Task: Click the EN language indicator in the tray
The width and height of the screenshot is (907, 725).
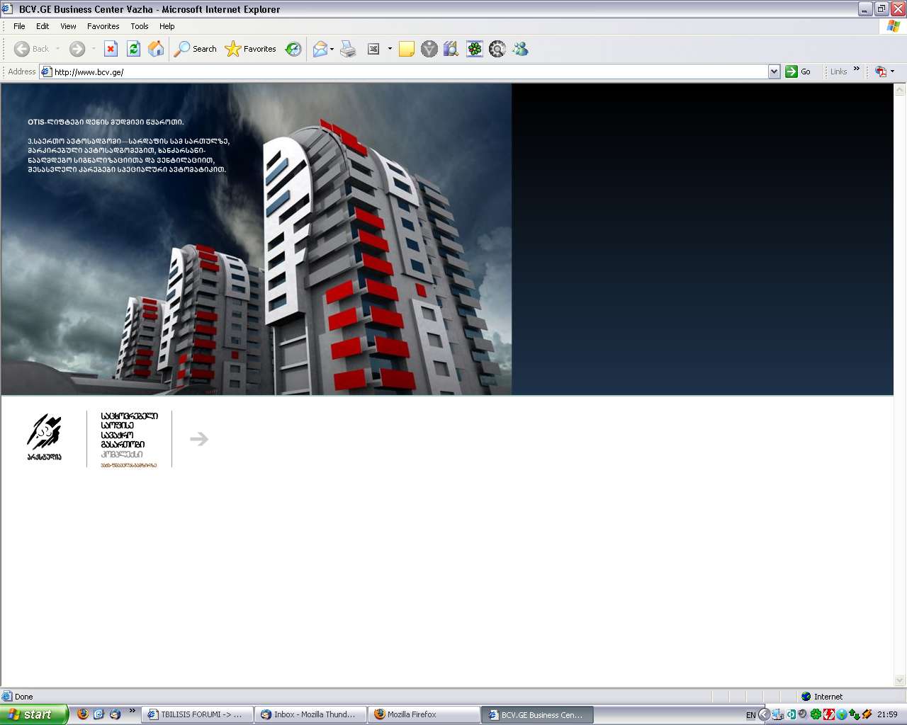Action: click(x=750, y=715)
